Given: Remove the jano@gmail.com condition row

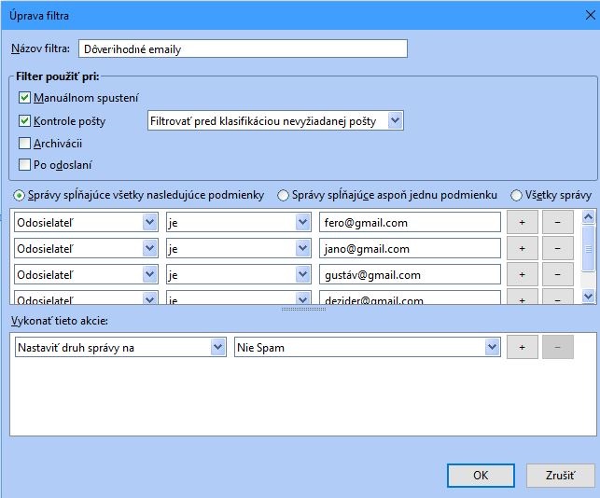Looking at the screenshot, I should click(557, 248).
